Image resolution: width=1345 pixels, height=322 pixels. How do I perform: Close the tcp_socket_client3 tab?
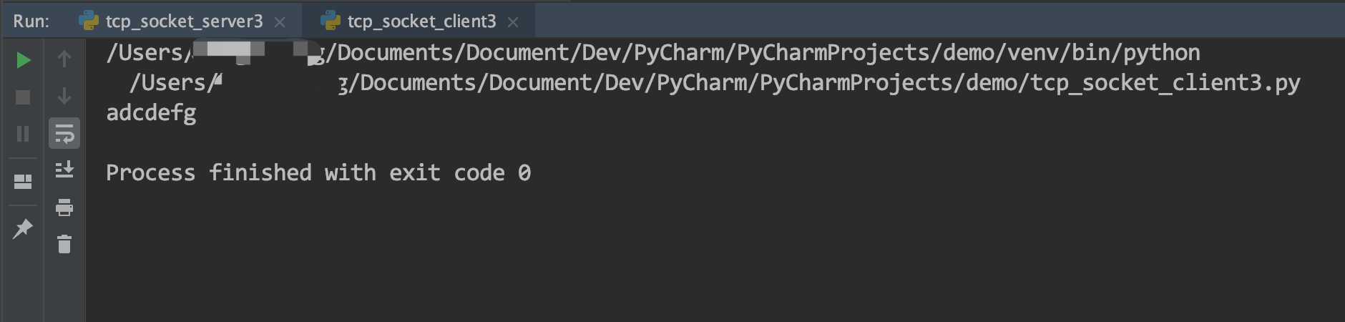tap(513, 22)
